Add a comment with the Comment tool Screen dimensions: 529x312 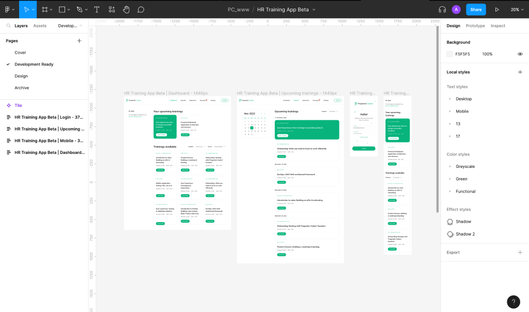click(x=141, y=9)
